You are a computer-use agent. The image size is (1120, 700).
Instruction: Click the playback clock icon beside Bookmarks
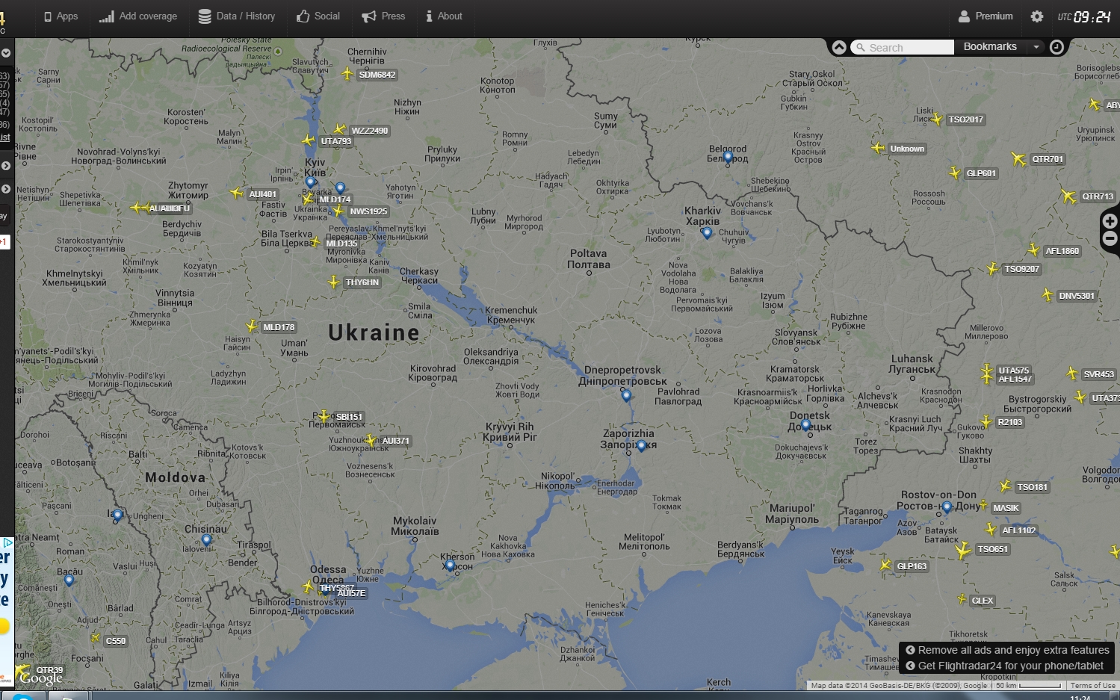tap(1056, 47)
